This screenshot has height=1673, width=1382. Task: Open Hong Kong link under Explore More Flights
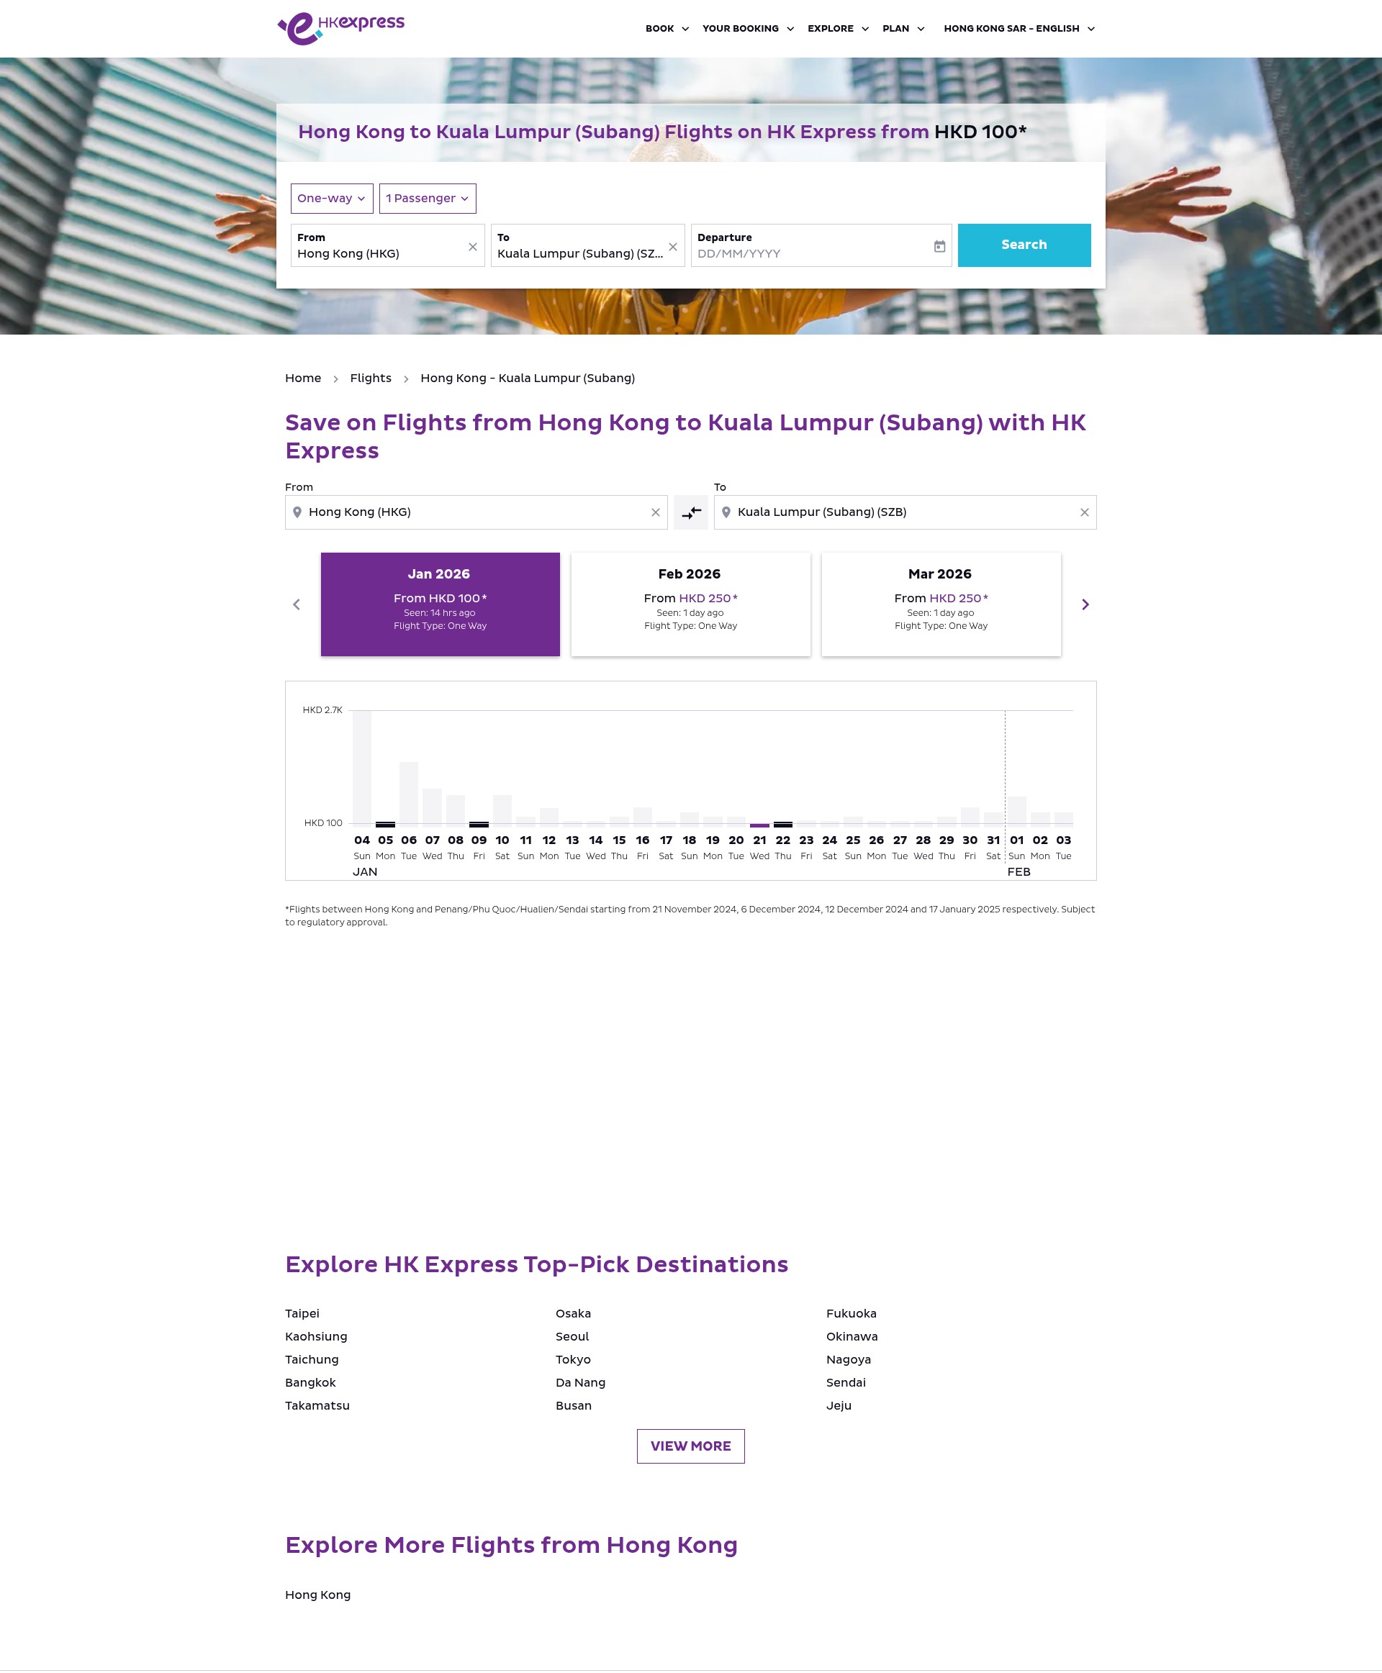(317, 1595)
